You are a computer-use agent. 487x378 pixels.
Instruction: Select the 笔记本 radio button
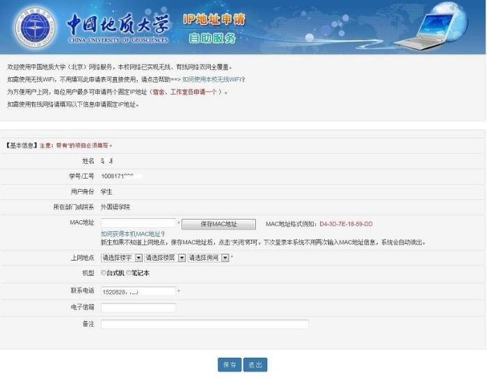pos(128,273)
